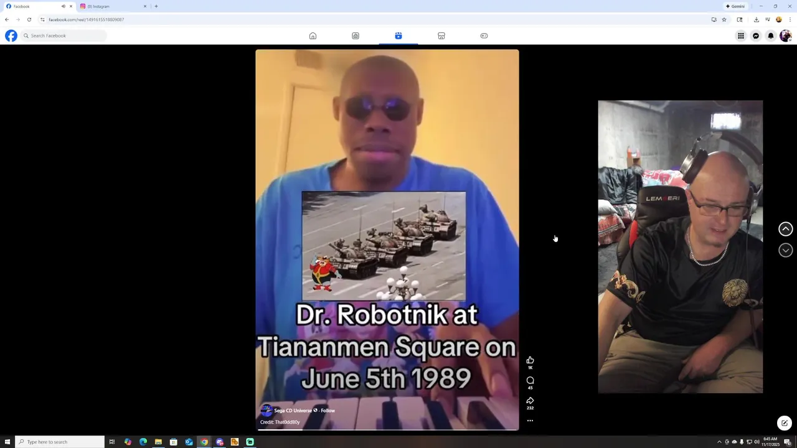Open the reel comments icon
This screenshot has height=448, width=797.
(x=530, y=380)
